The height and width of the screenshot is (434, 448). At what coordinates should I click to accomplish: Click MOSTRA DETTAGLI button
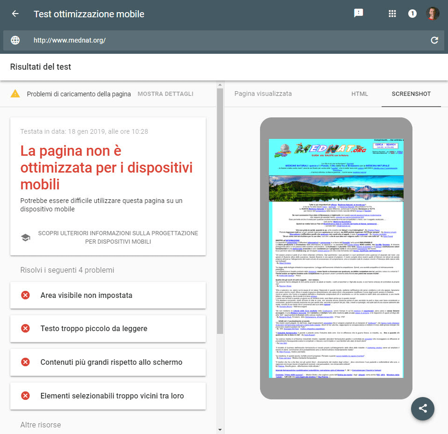click(x=165, y=94)
